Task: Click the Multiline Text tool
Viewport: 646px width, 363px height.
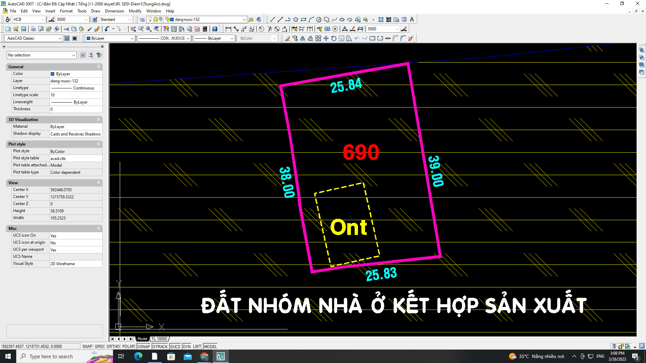Action: coord(411,19)
